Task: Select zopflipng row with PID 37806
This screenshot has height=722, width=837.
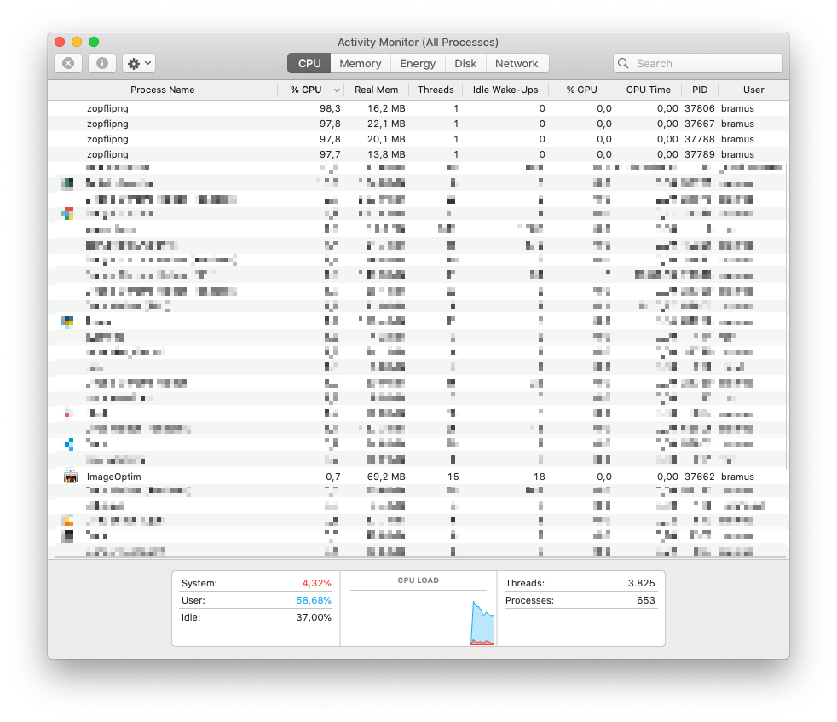Action: point(418,108)
